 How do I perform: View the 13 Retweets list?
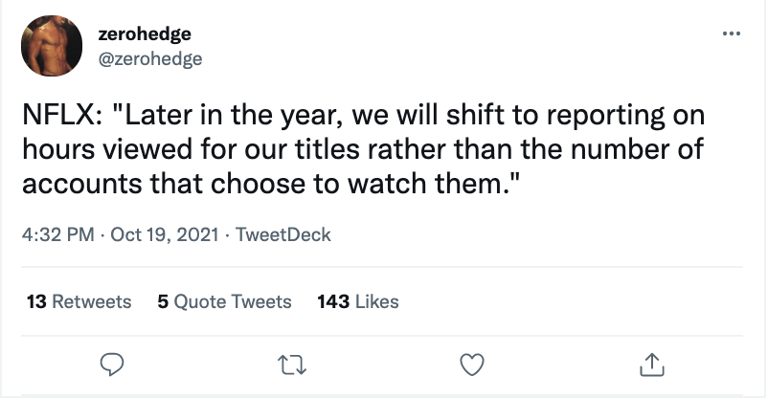coord(79,301)
